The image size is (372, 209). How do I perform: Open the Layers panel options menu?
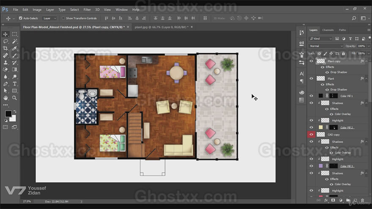(369, 30)
